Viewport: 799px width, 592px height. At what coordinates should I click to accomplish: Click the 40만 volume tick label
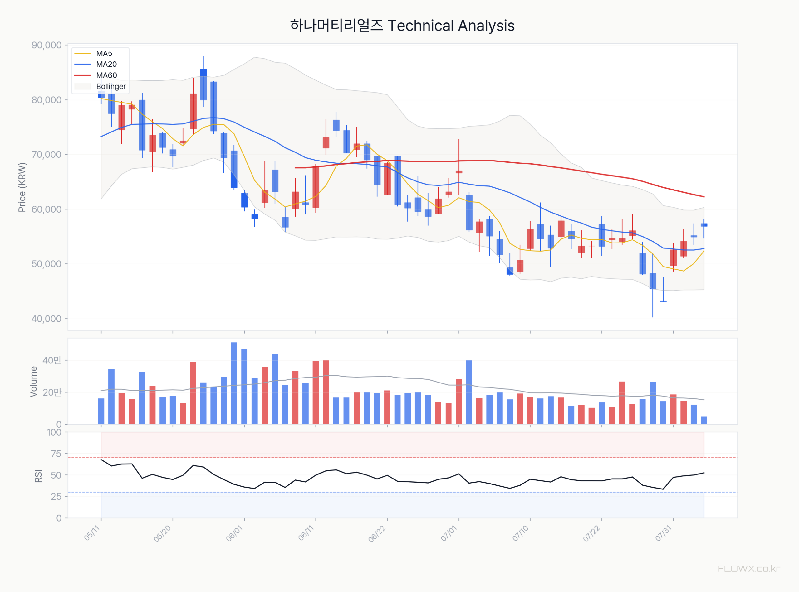coord(52,360)
